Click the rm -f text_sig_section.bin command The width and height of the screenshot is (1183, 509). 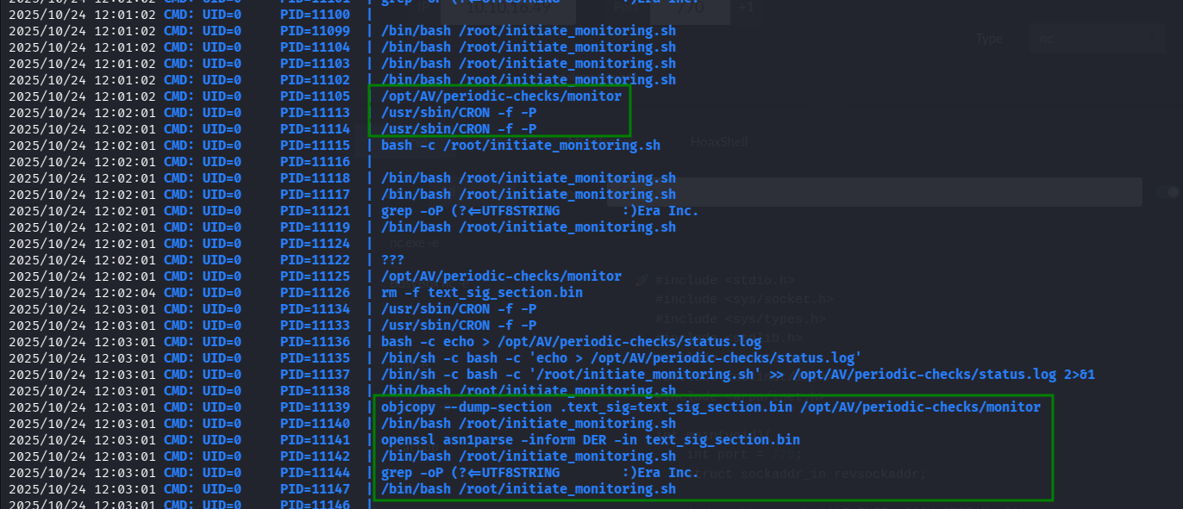[x=481, y=292]
